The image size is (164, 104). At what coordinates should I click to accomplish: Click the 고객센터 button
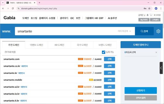(155, 20)
